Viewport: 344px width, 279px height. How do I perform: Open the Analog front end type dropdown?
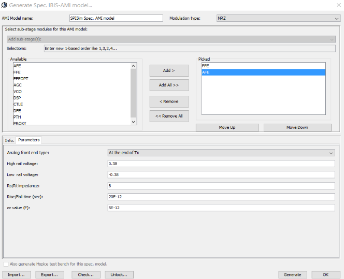(221, 153)
